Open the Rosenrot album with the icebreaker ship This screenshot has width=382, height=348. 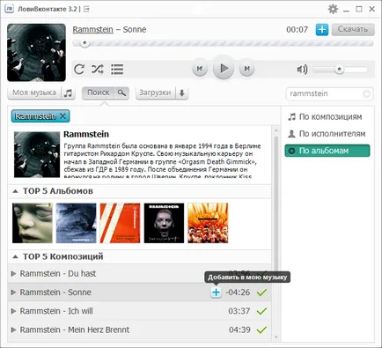(77, 223)
